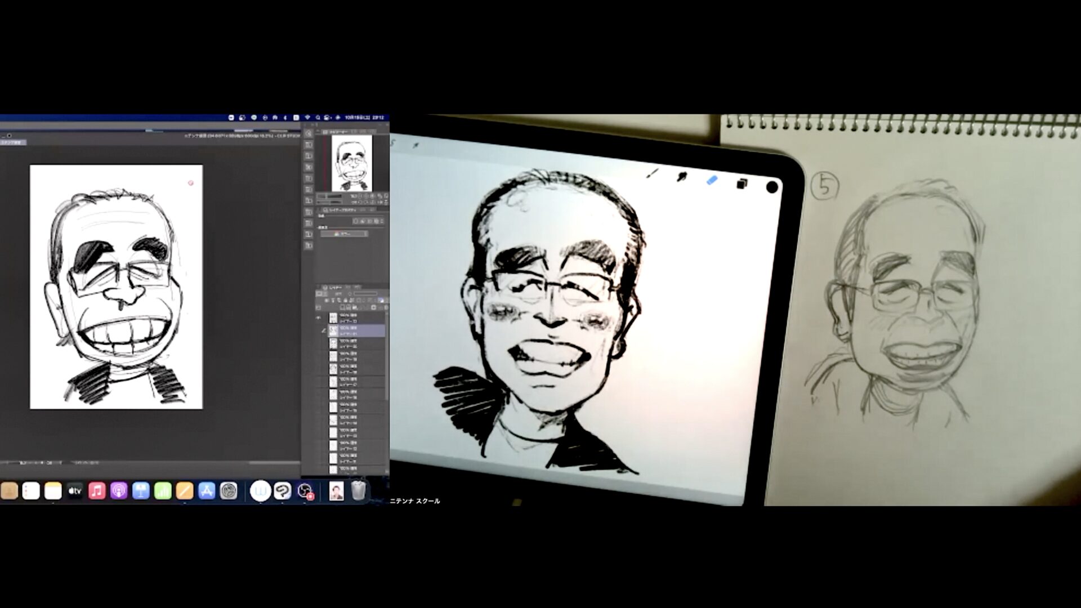
Task: Select the third layer in the list
Action: pos(358,343)
